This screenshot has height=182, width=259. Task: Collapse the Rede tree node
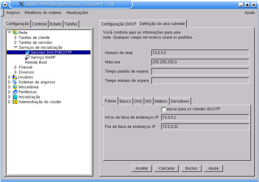tap(9, 32)
